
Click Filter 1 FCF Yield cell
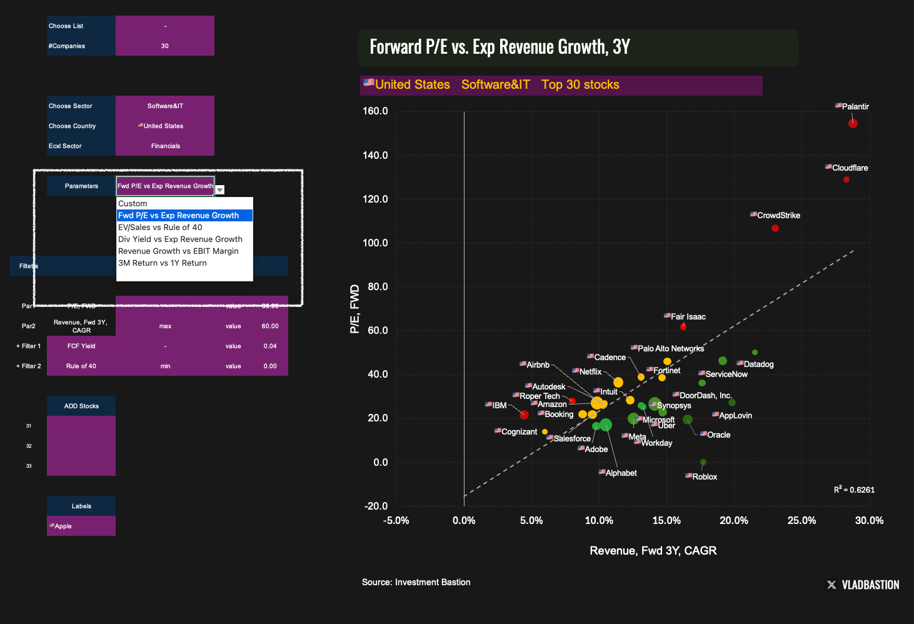81,346
